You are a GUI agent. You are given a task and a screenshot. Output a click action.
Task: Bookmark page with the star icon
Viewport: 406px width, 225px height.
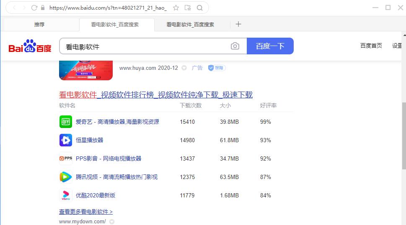(x=176, y=8)
